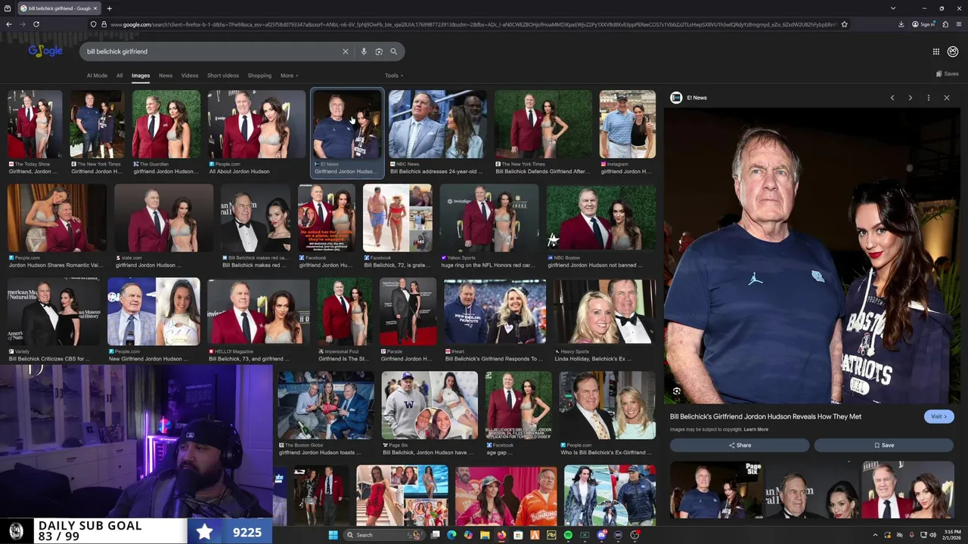Start a voice search with the microphone
The height and width of the screenshot is (544, 968).
coord(364,51)
